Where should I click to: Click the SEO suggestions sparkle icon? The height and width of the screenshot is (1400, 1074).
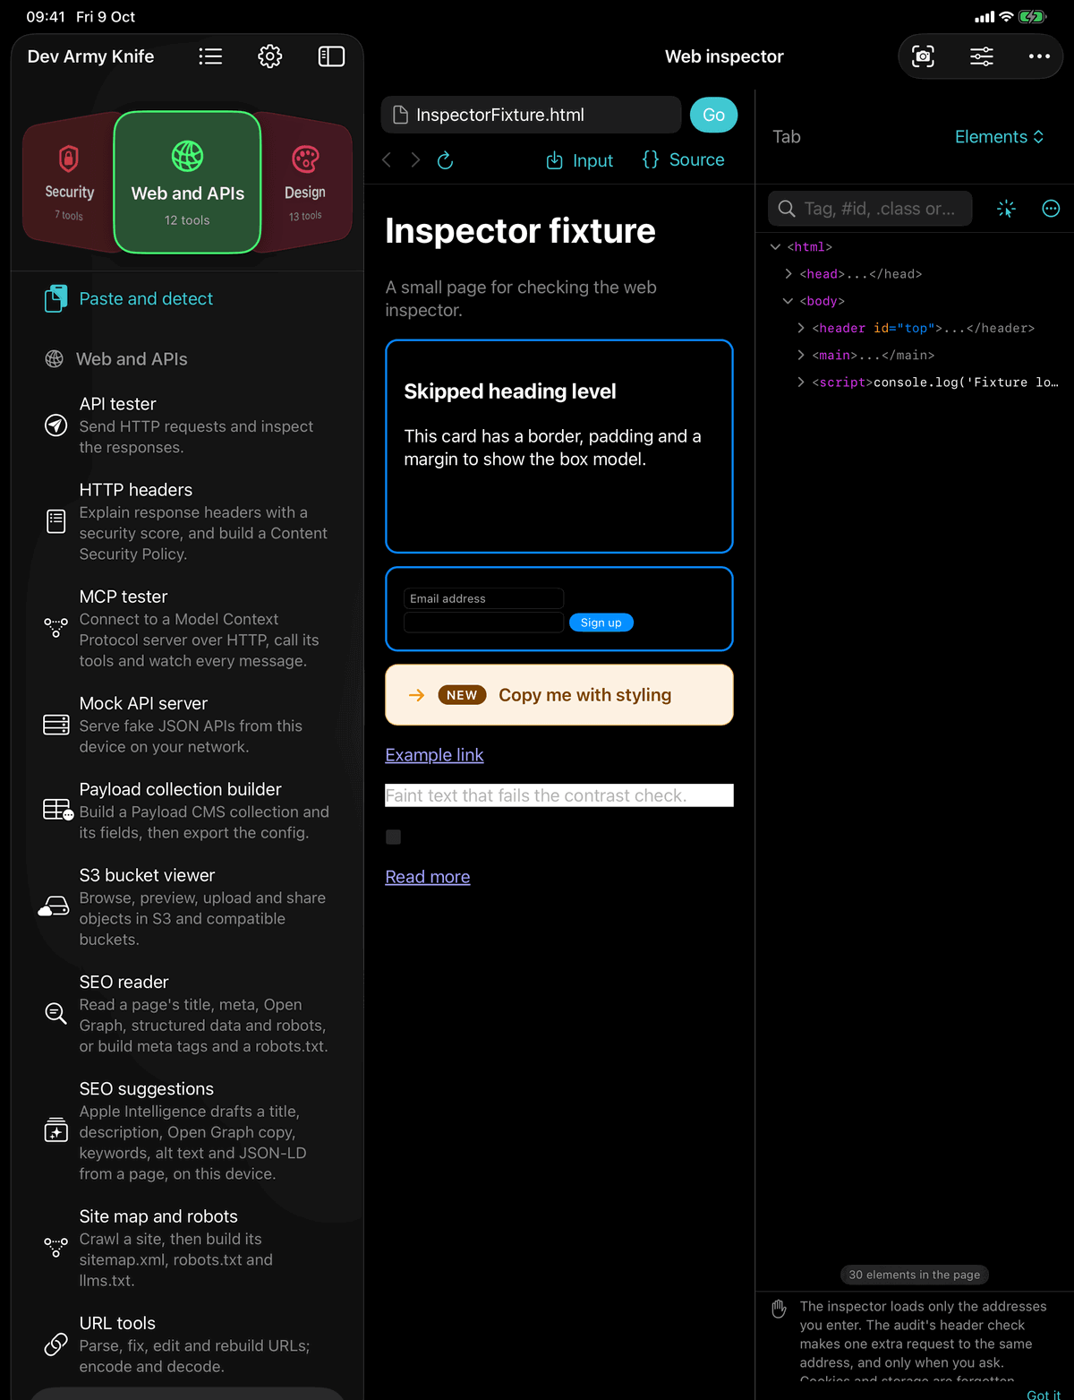55,1129
